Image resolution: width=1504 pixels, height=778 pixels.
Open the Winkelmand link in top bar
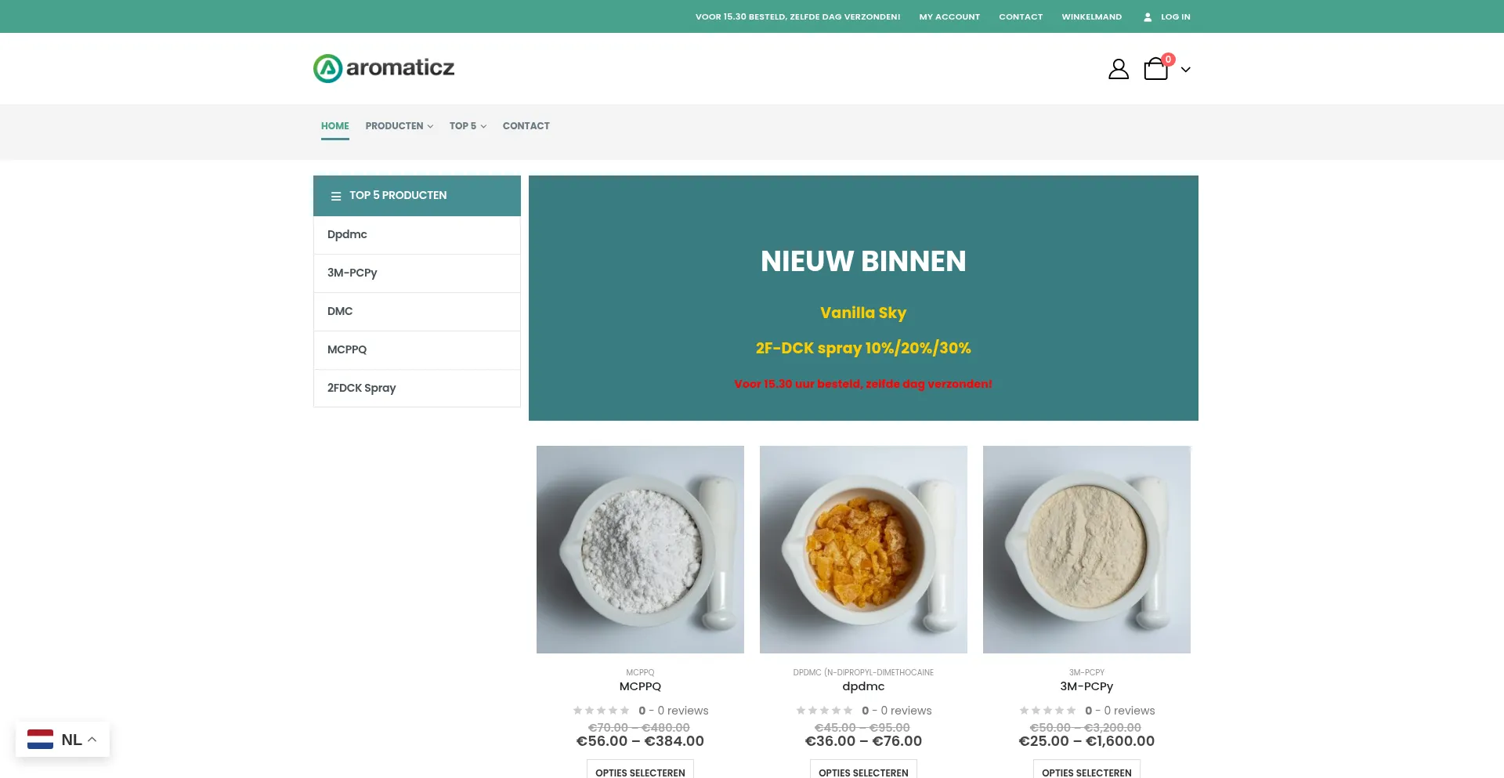pos(1092,16)
